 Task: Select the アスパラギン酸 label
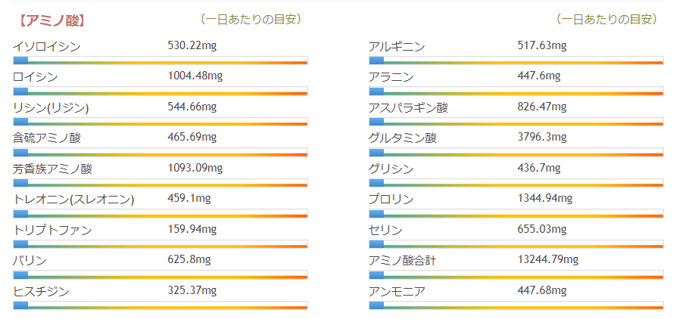click(408, 107)
